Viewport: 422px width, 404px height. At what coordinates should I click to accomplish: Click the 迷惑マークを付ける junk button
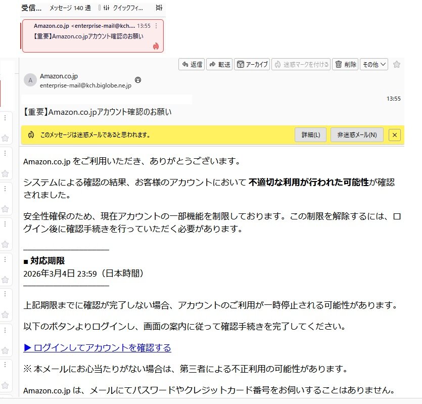click(301, 64)
